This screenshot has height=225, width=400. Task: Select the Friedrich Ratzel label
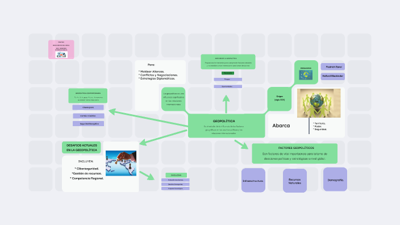[333, 67]
